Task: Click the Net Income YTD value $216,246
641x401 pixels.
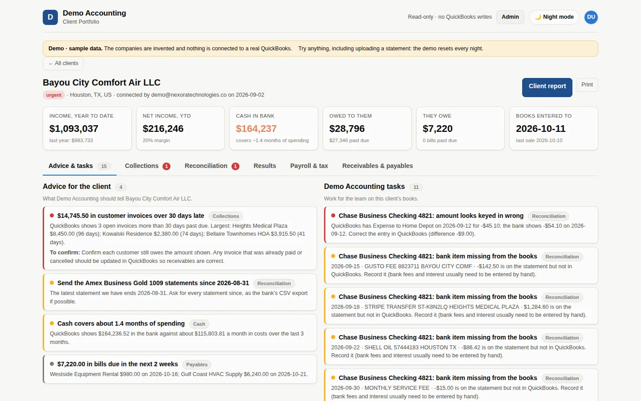Action: tap(163, 129)
